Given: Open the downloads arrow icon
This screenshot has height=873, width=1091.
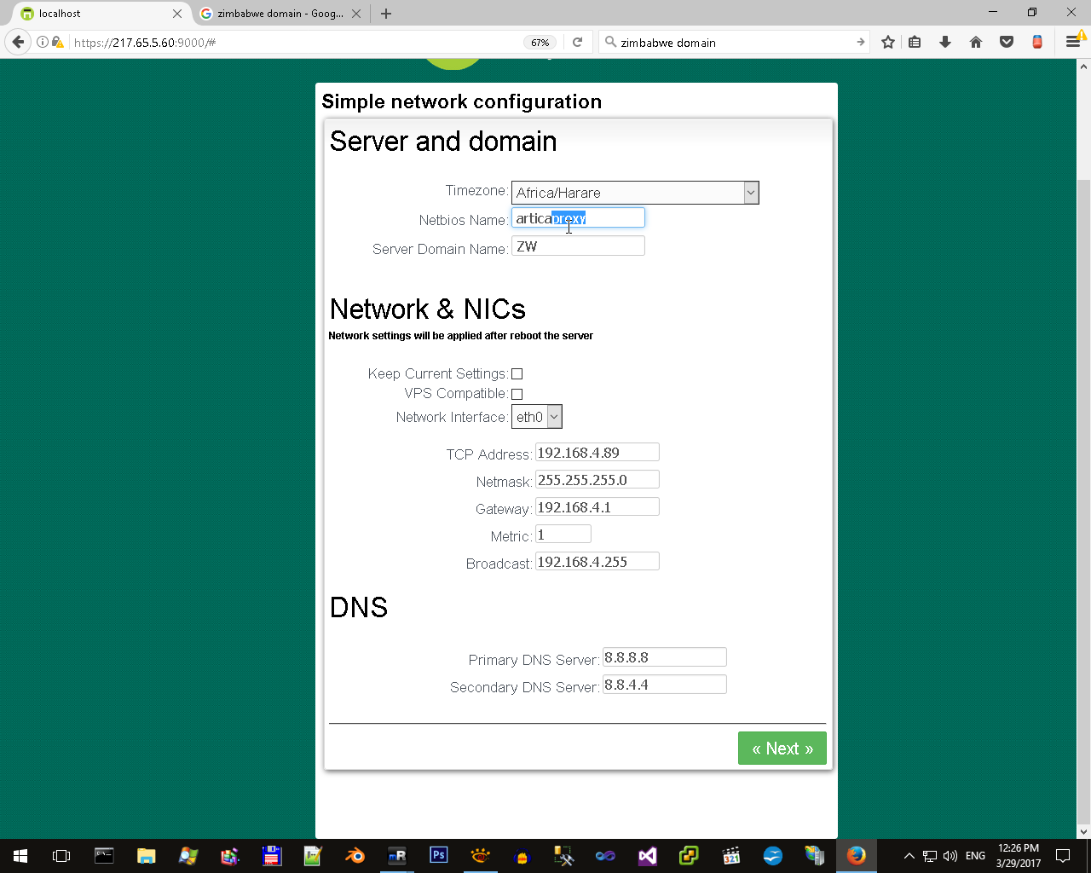Looking at the screenshot, I should click(x=945, y=42).
